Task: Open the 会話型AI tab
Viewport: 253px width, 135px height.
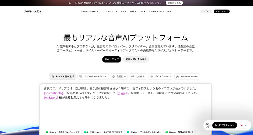Action: [x=119, y=77]
